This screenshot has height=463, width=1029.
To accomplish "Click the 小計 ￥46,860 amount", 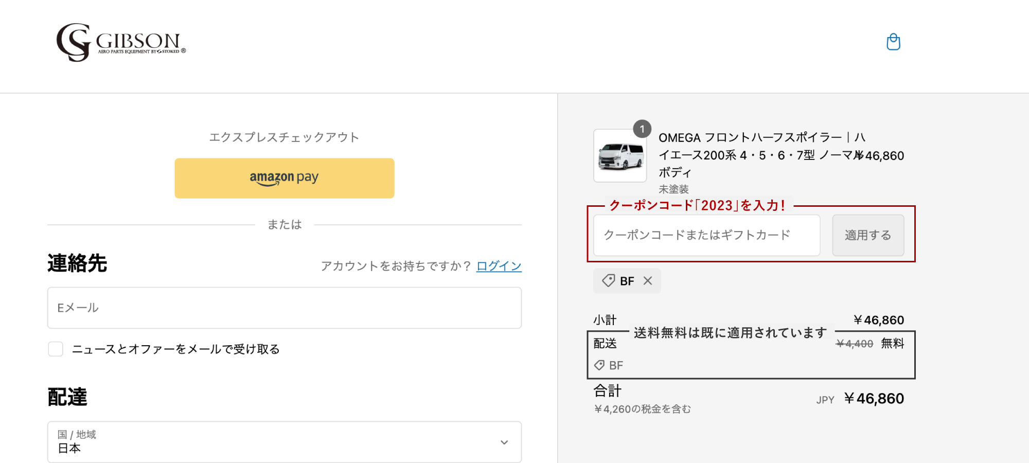I will click(878, 320).
